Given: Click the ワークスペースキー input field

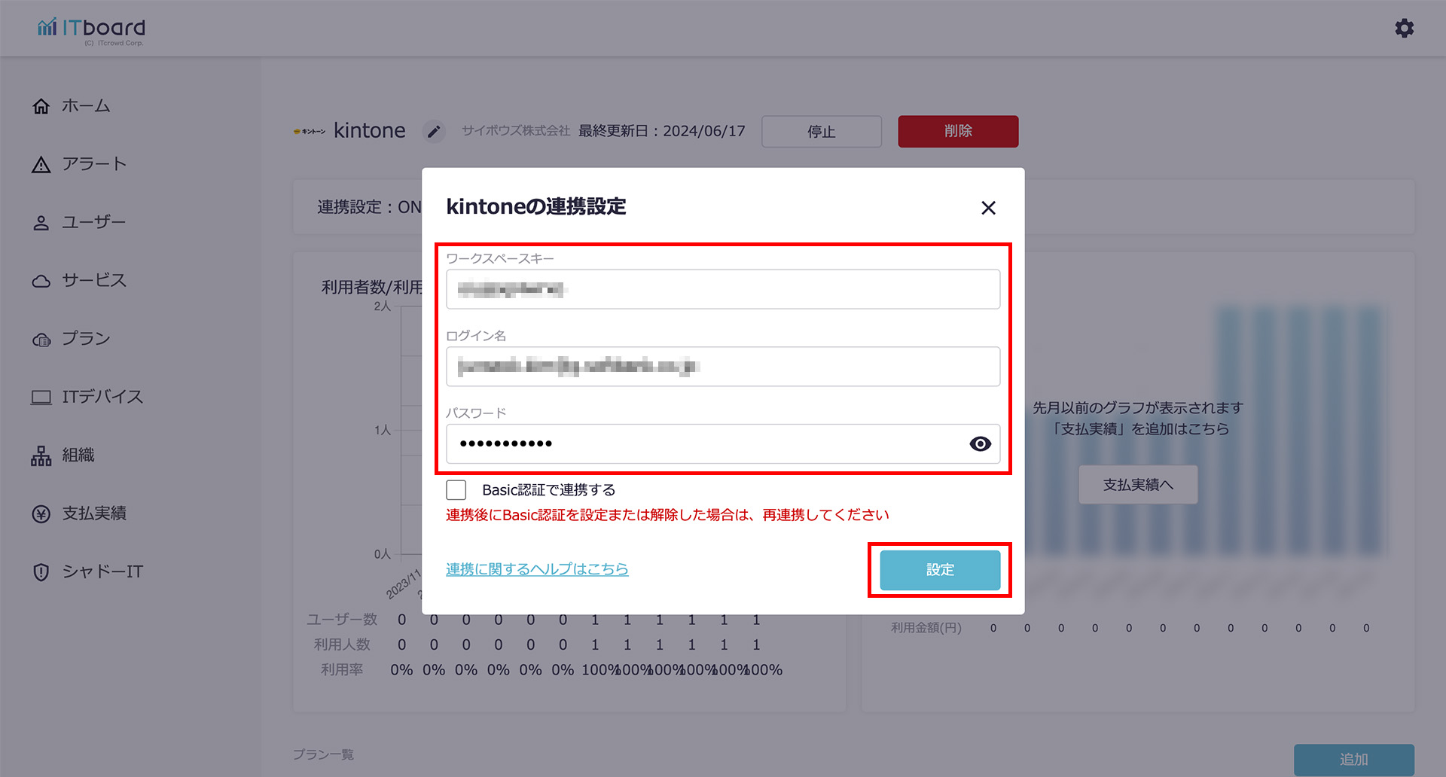Looking at the screenshot, I should 723,289.
